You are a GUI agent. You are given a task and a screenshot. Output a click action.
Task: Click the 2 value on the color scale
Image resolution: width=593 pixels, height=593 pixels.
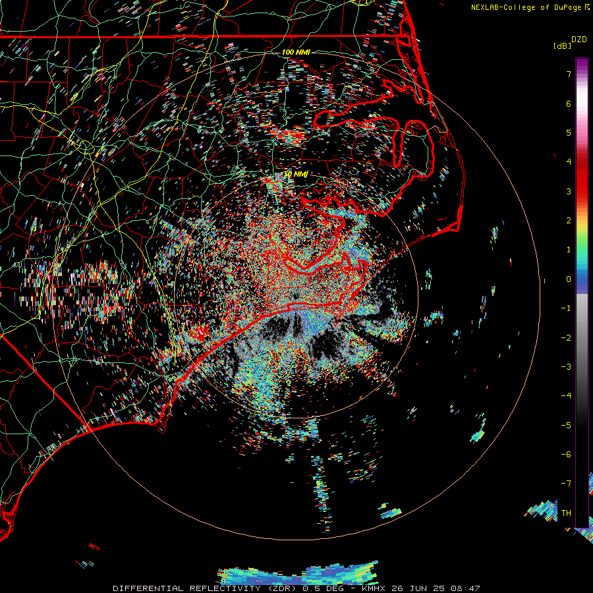pyautogui.click(x=569, y=221)
